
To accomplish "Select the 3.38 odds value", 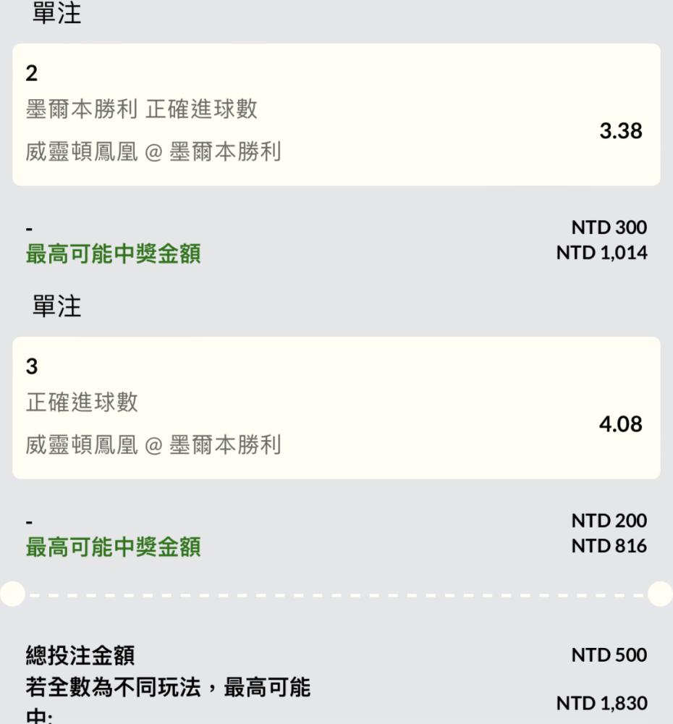I will click(621, 130).
